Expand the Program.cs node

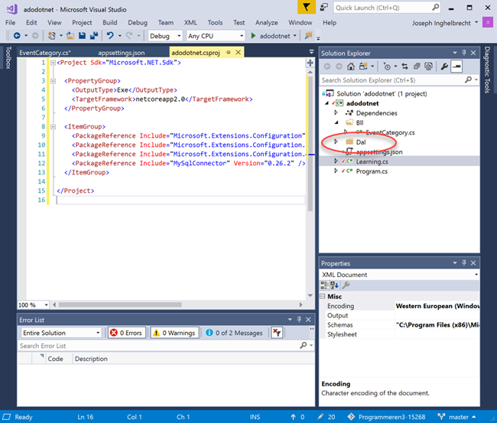(336, 171)
